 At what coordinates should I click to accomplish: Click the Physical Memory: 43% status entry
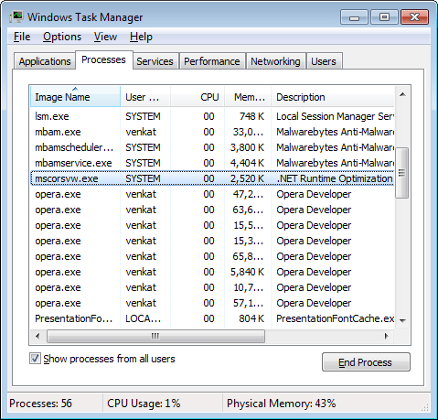281,404
